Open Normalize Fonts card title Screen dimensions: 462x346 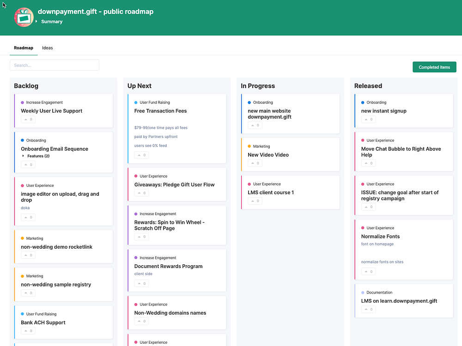[380, 237]
